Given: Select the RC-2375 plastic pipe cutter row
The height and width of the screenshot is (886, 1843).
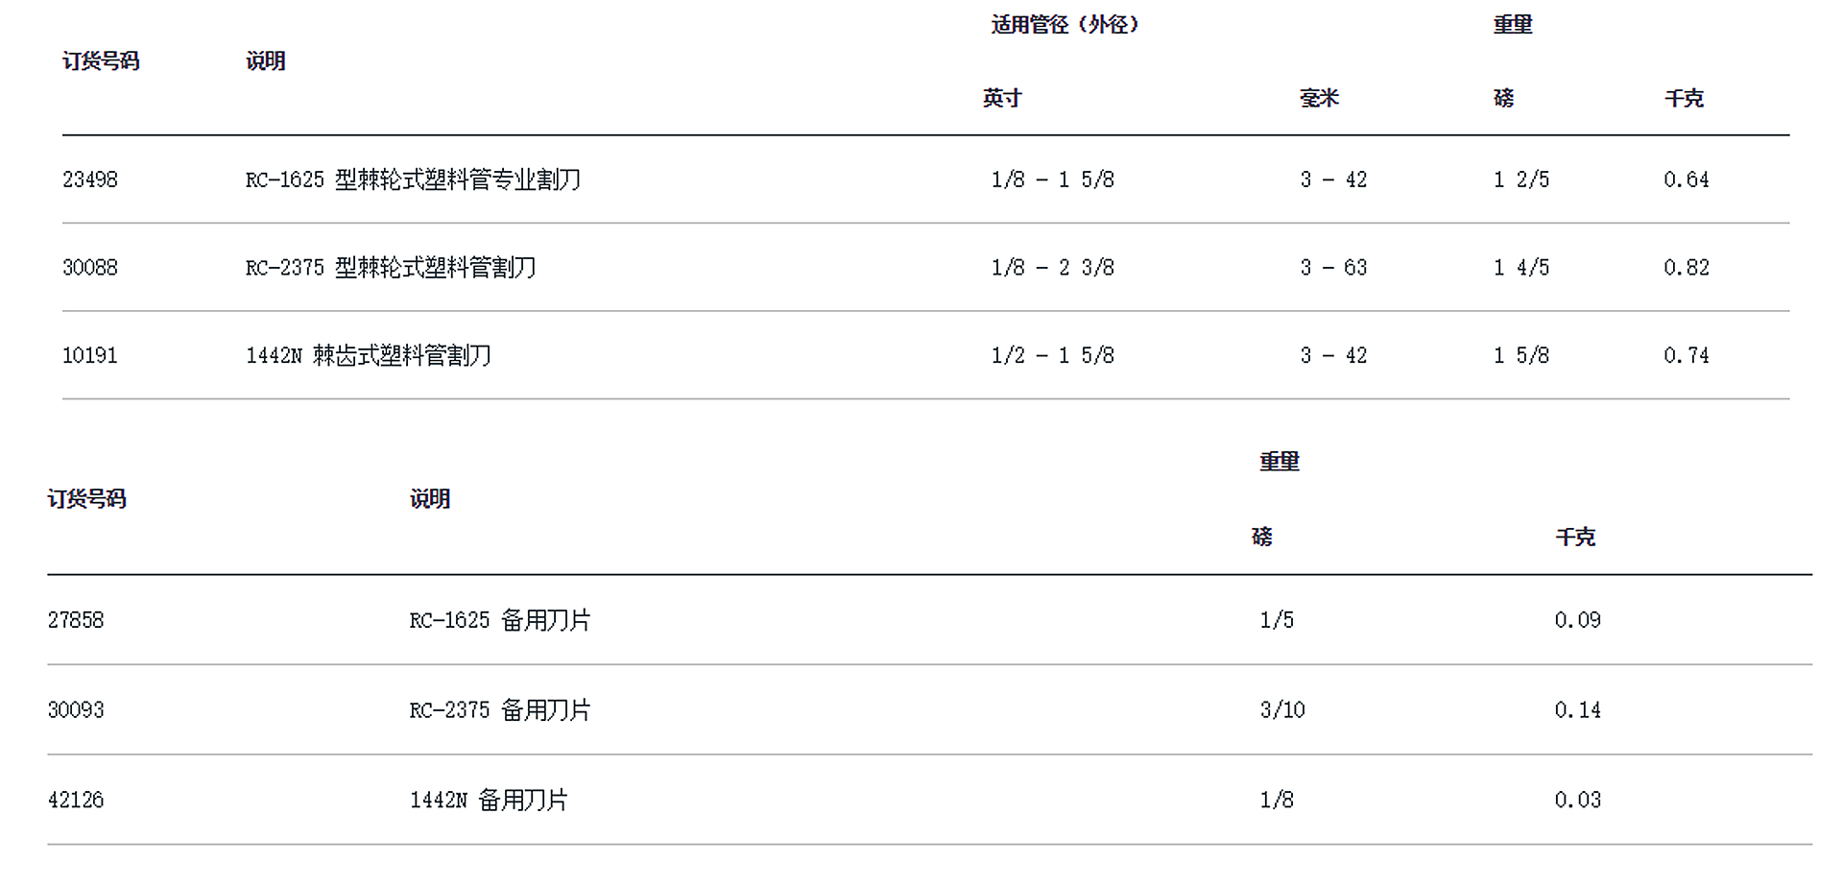Looking at the screenshot, I should [391, 268].
